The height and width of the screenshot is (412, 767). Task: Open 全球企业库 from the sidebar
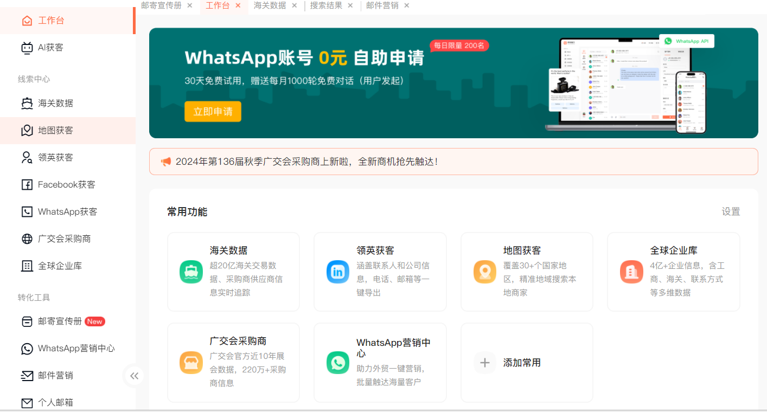(60, 266)
